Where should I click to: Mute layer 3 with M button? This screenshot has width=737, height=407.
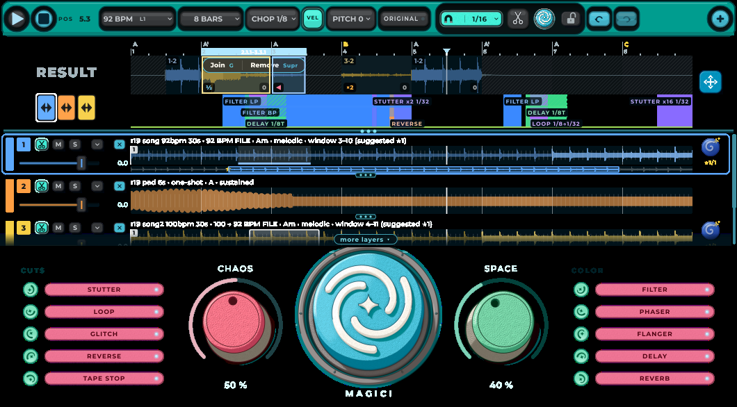point(58,228)
